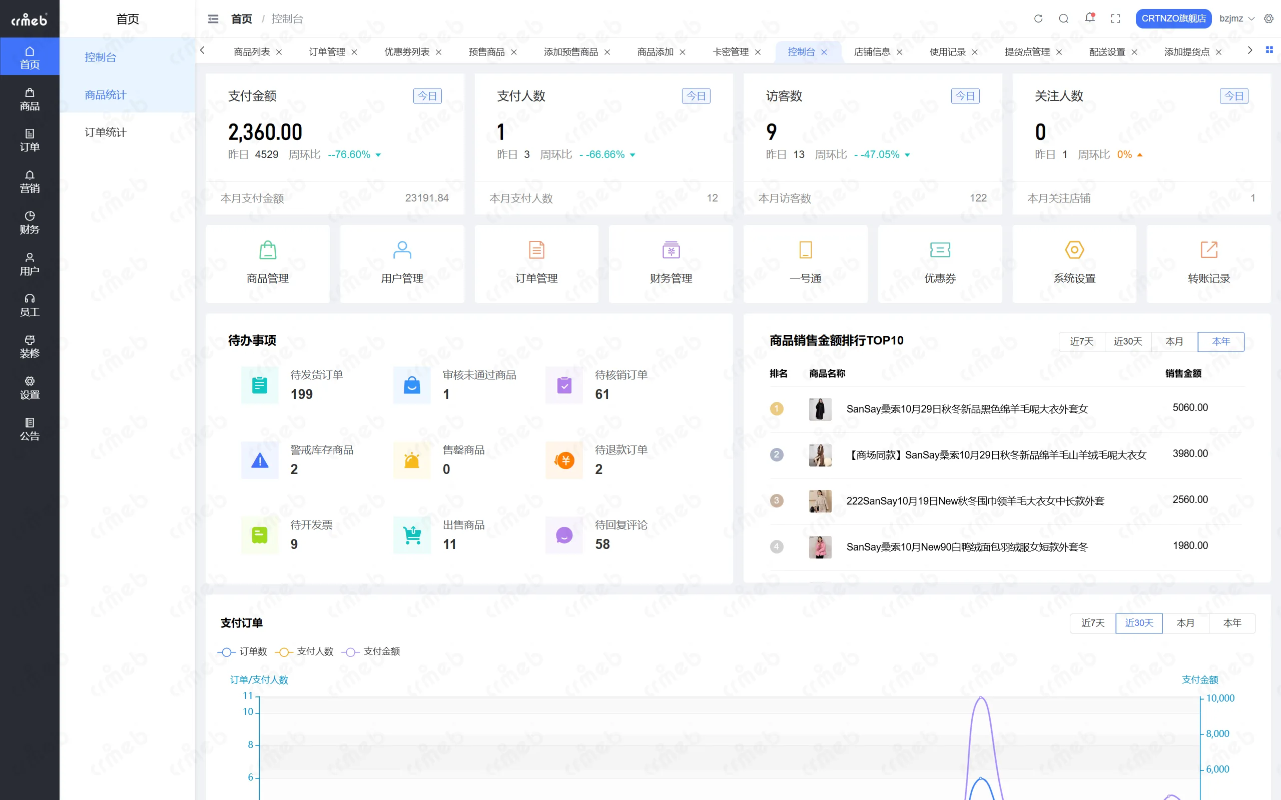Open the 财务 sidebar section
This screenshot has width=1281, height=800.
pos(30,223)
